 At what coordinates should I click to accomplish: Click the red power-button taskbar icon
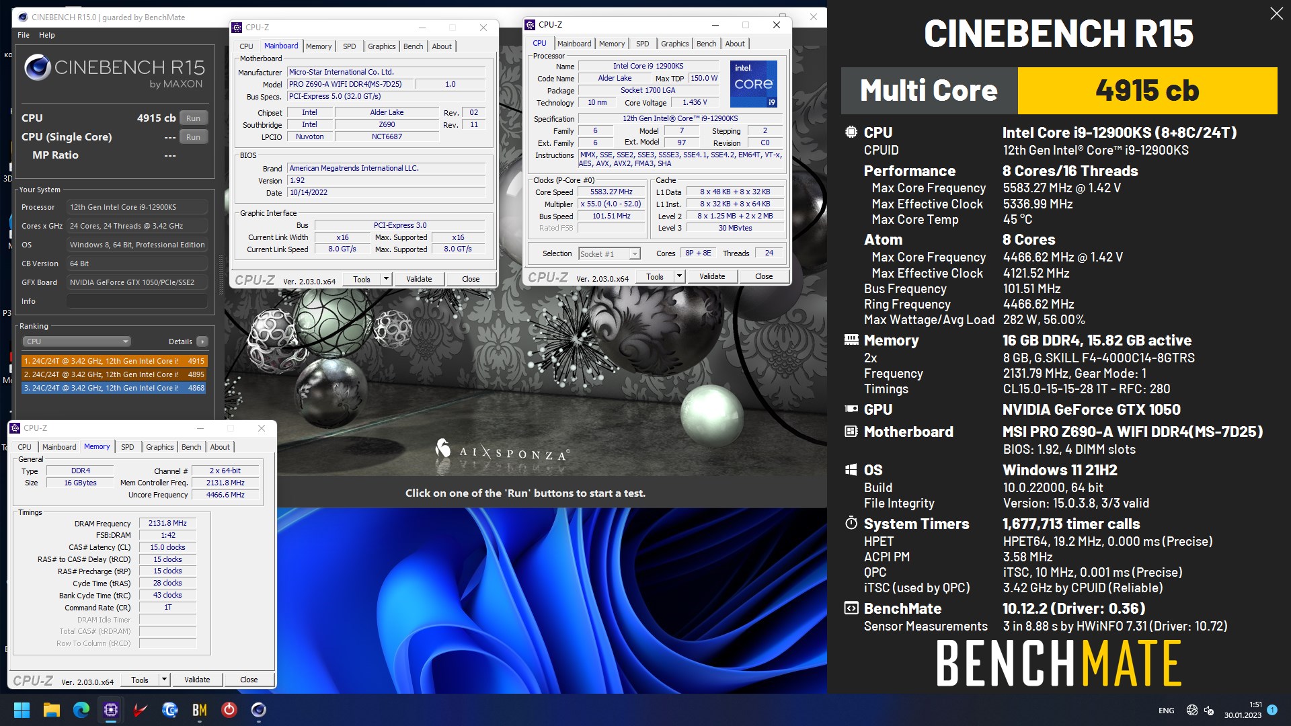coord(229,710)
